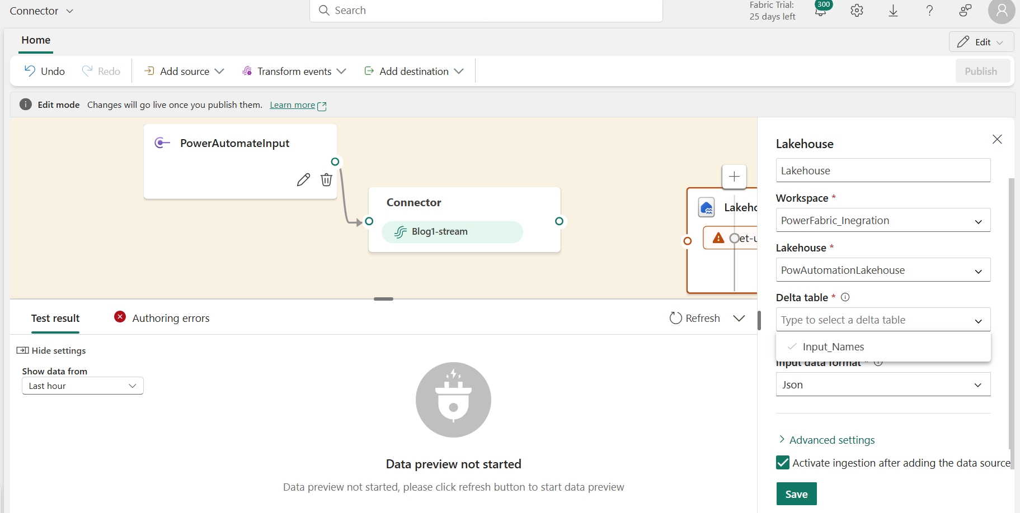The height and width of the screenshot is (513, 1020).
Task: Click the Learn more link
Action: [x=293, y=104]
